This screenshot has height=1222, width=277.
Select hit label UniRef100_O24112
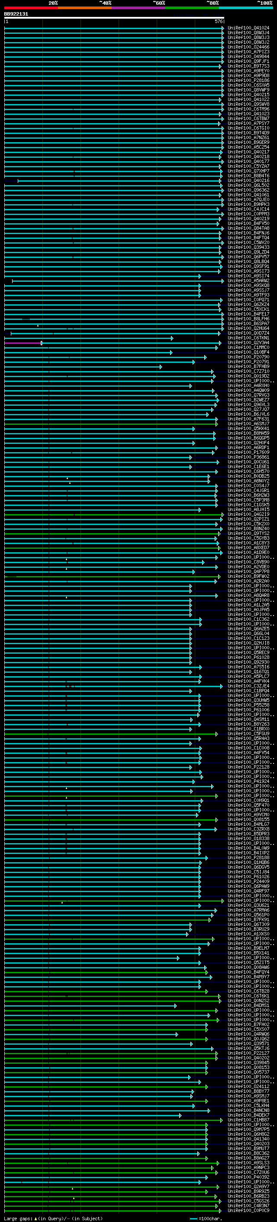pos(248,1086)
